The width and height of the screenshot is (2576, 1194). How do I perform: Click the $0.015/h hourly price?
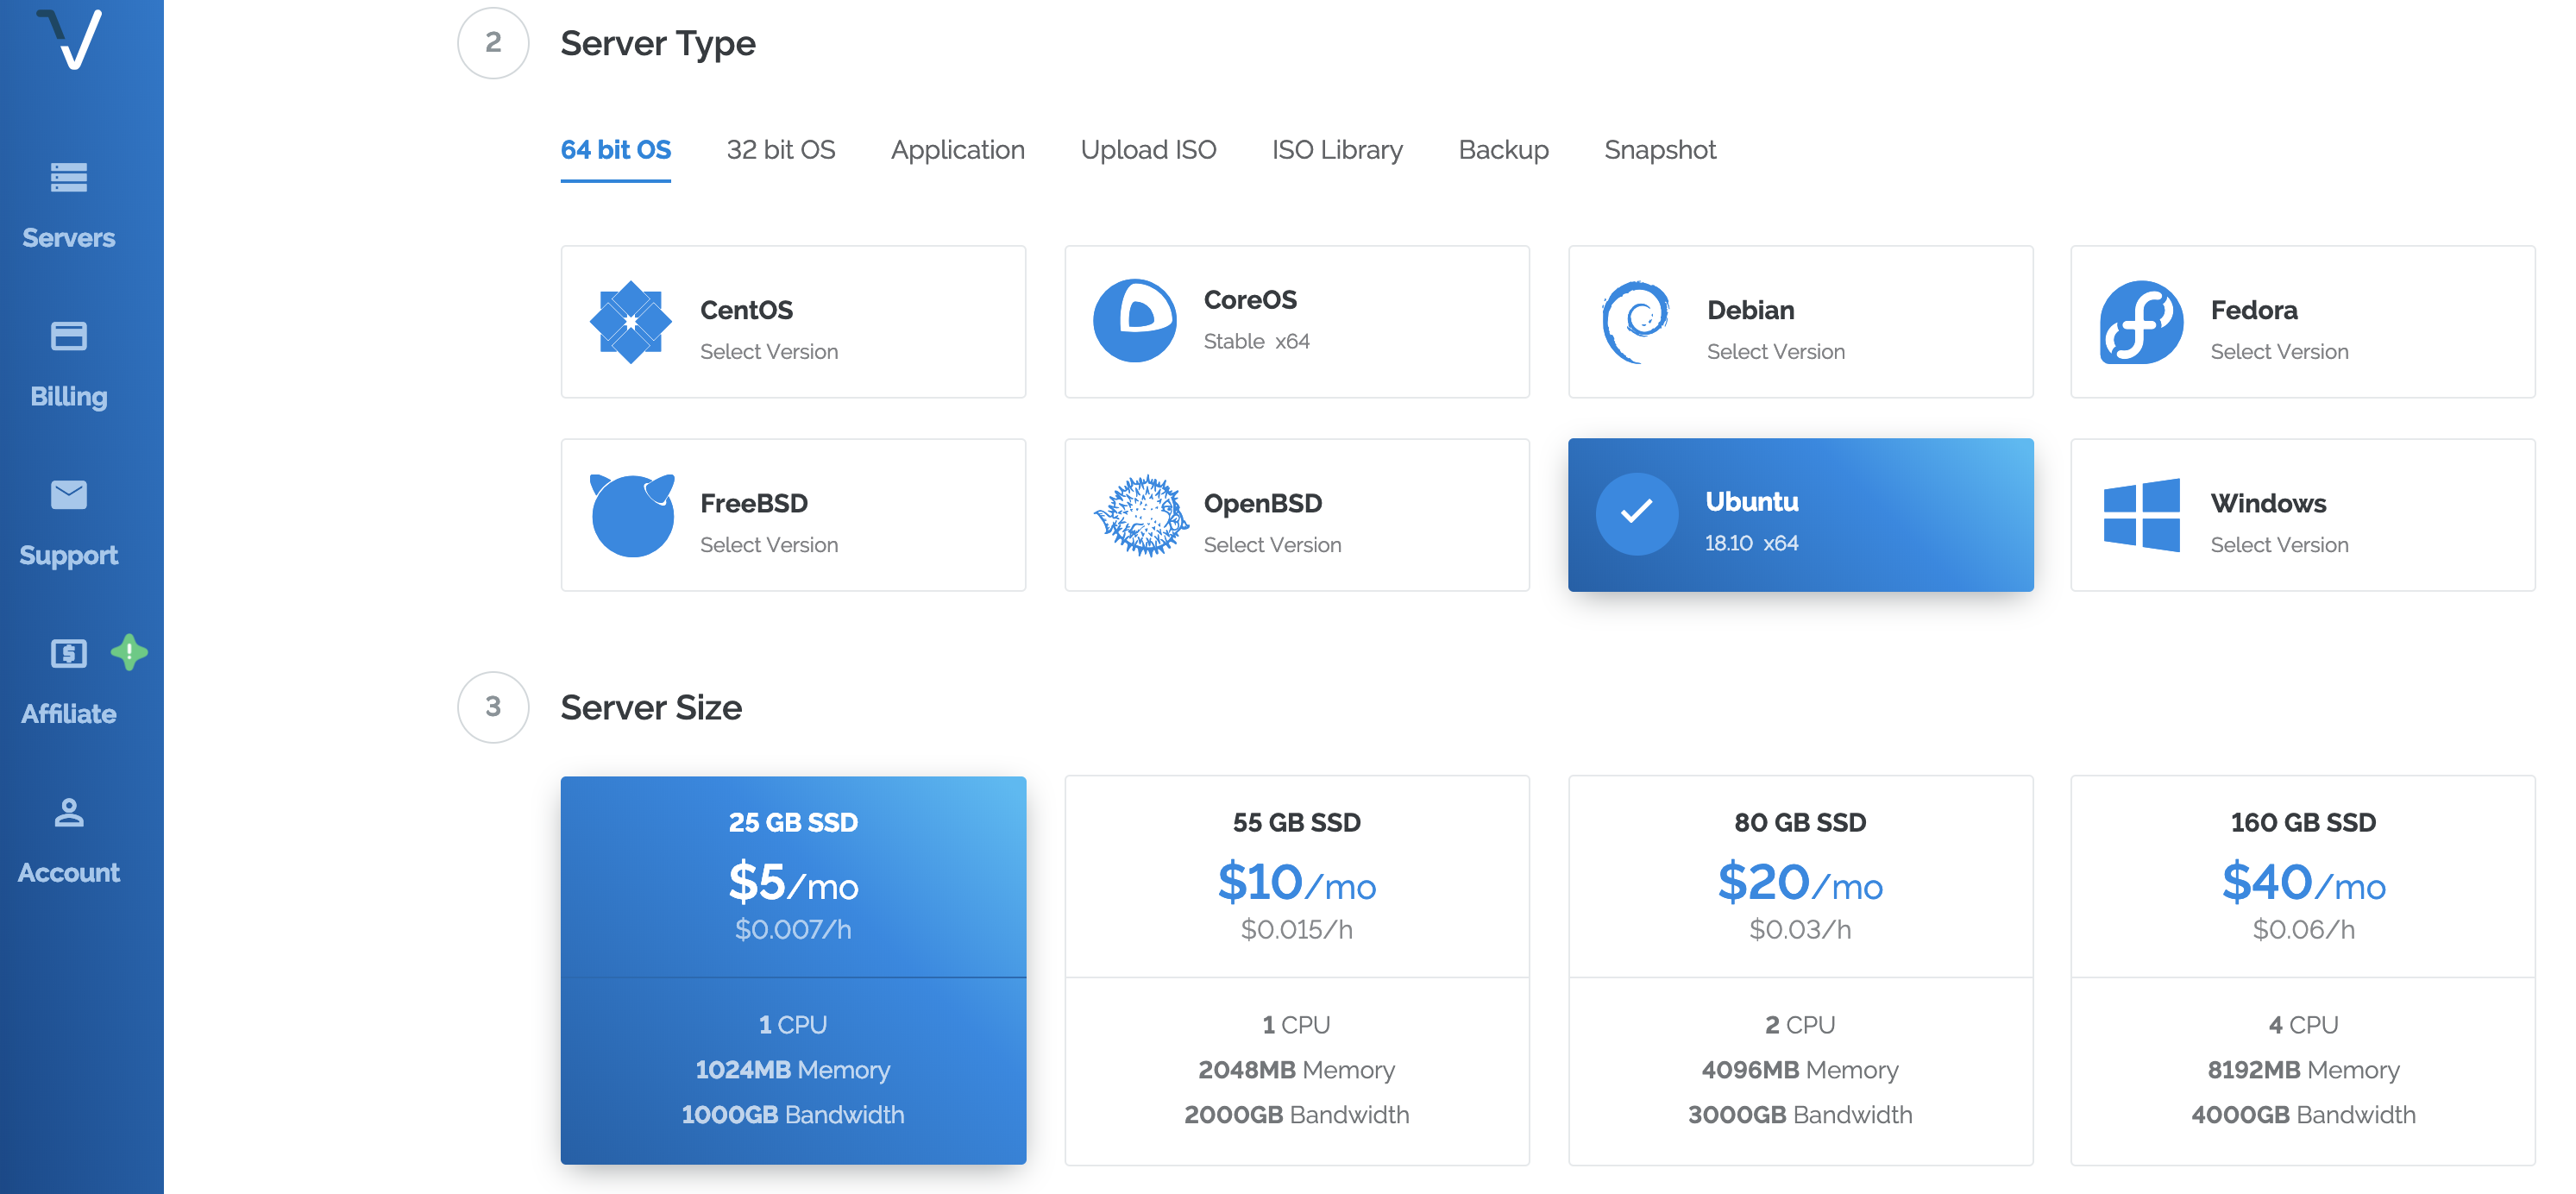[1297, 930]
